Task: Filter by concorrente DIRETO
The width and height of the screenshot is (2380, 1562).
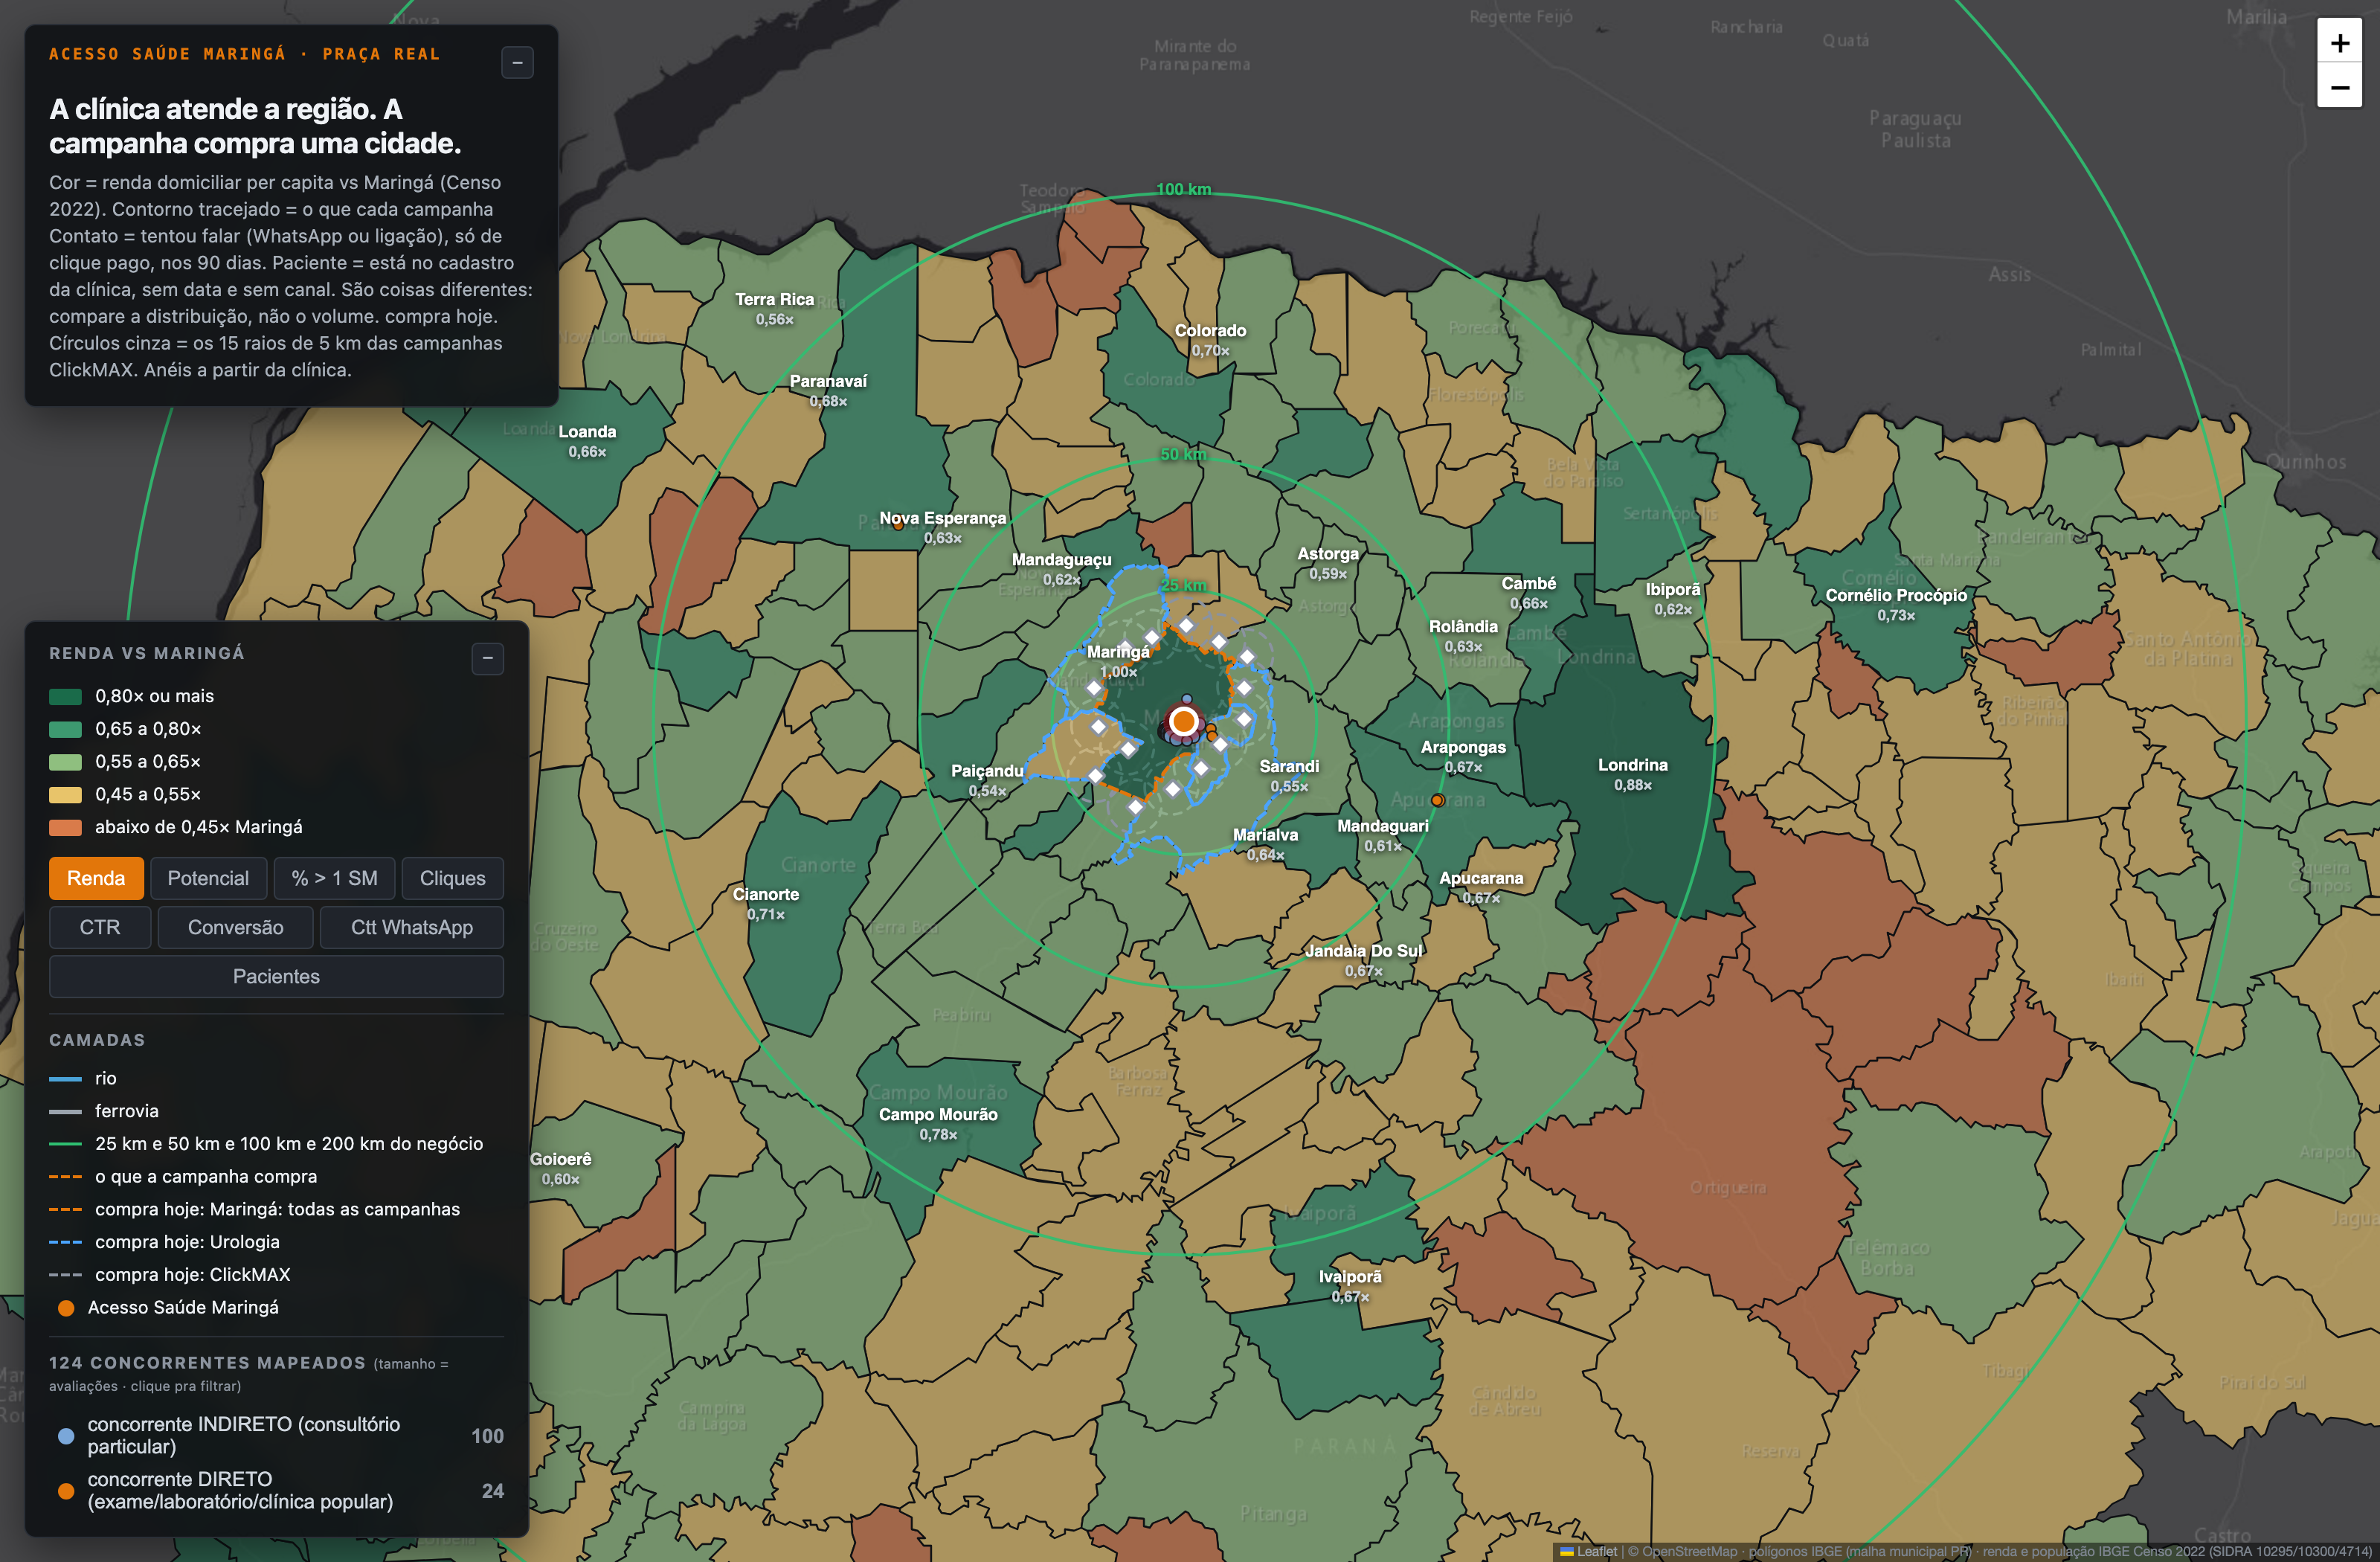Action: [276, 1490]
